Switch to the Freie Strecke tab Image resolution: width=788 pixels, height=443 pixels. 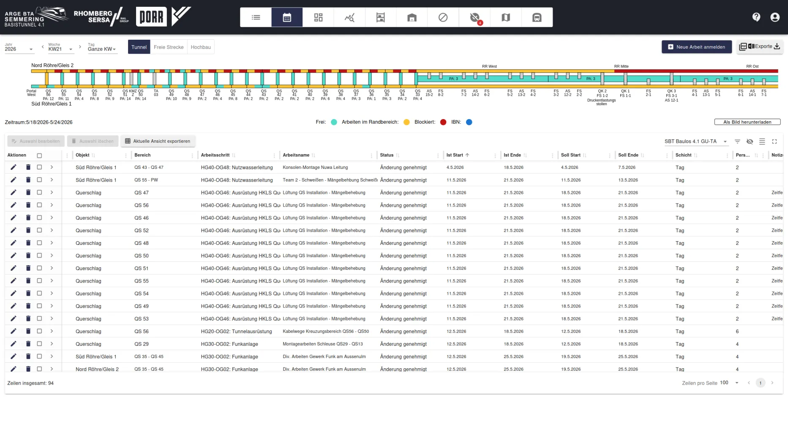click(169, 47)
